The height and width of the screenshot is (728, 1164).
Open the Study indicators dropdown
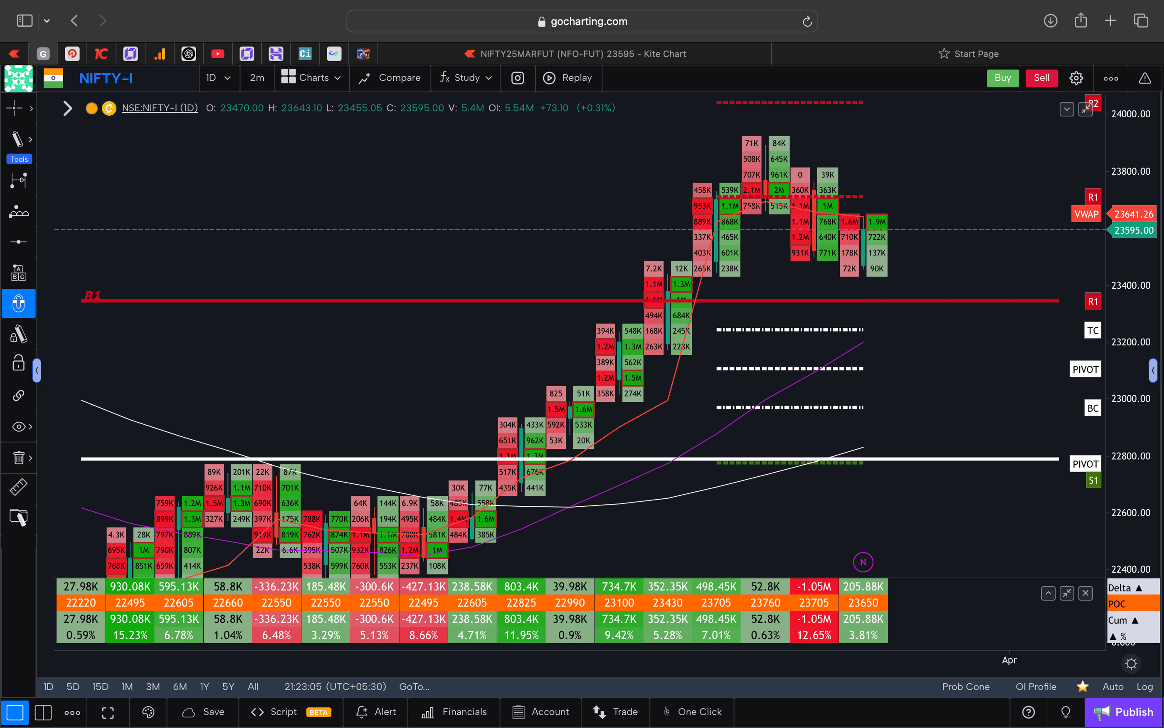(x=465, y=77)
